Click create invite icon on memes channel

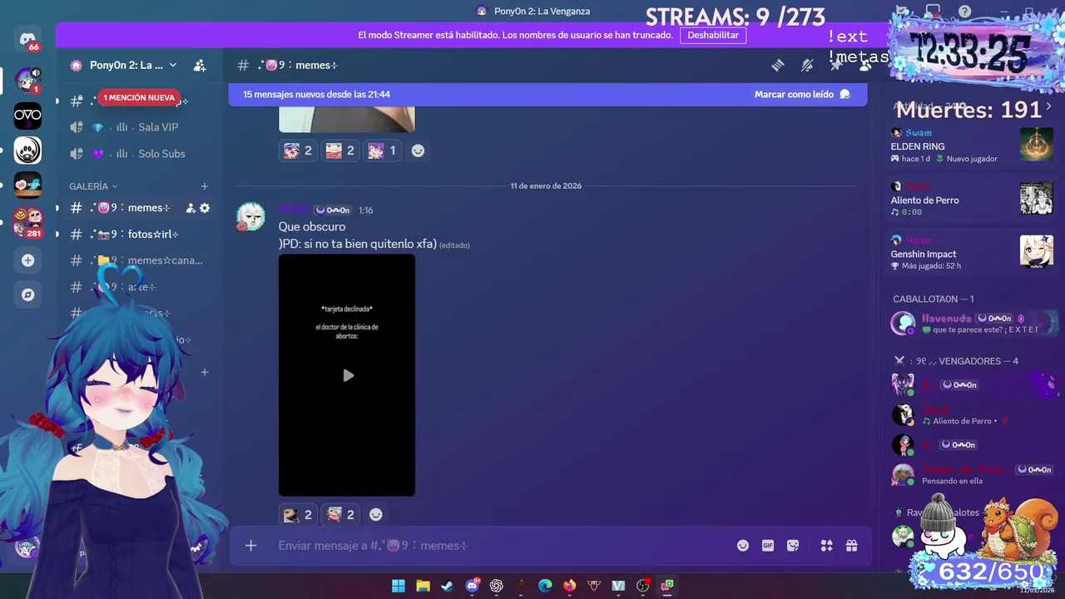click(191, 208)
